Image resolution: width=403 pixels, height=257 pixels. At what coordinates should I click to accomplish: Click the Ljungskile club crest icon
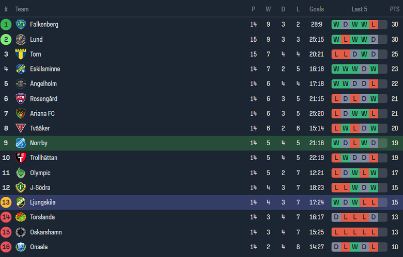pyautogui.click(x=21, y=202)
